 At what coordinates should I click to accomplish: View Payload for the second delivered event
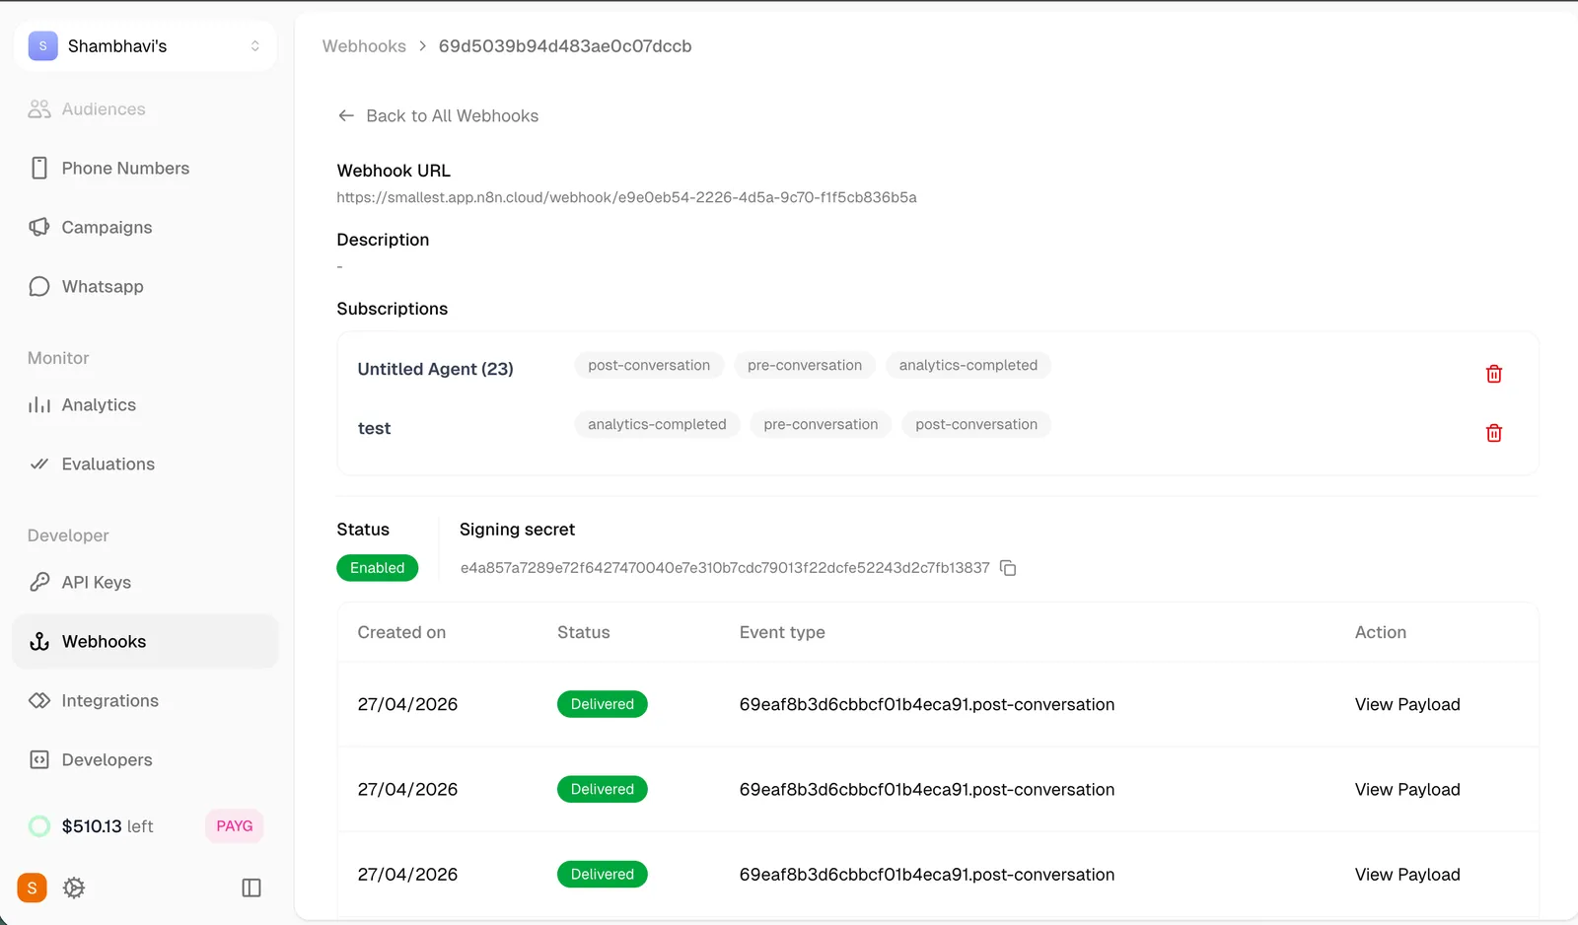(1407, 789)
